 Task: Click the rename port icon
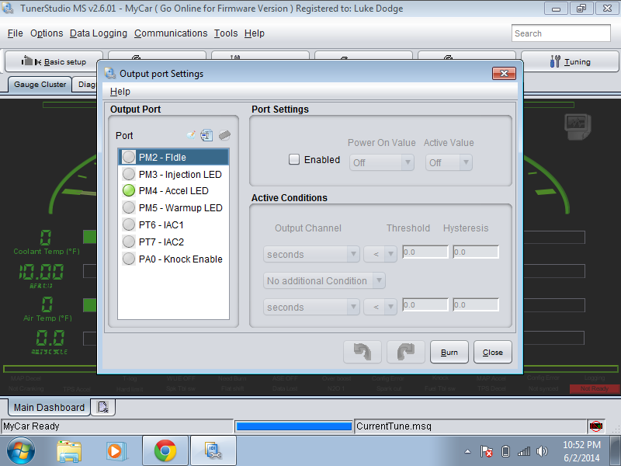click(x=206, y=135)
